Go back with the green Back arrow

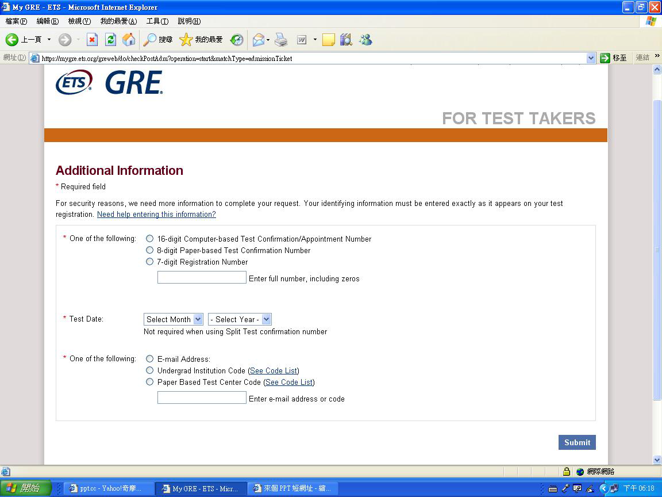pyautogui.click(x=12, y=40)
